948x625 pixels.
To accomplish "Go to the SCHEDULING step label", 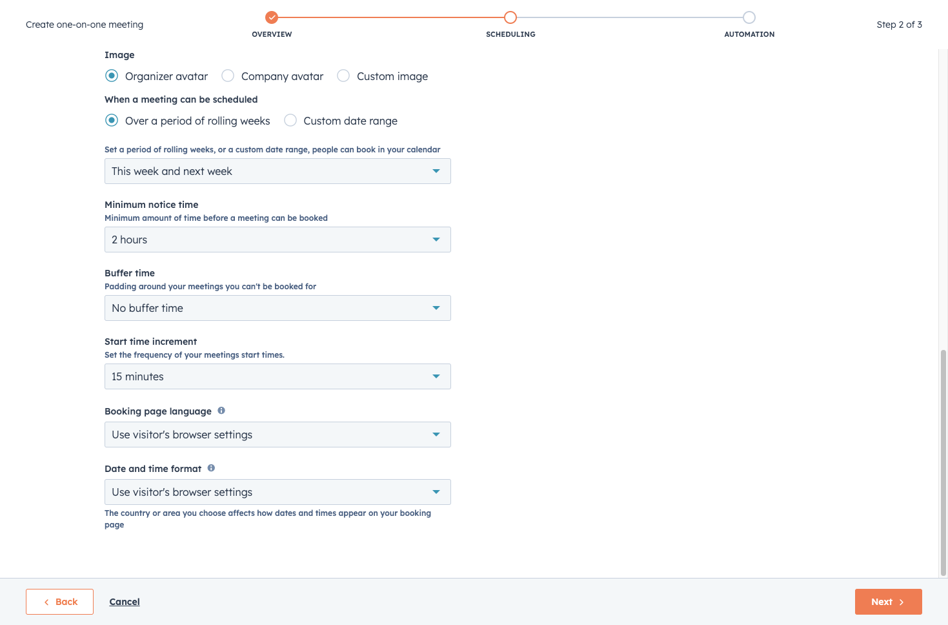I will [510, 34].
